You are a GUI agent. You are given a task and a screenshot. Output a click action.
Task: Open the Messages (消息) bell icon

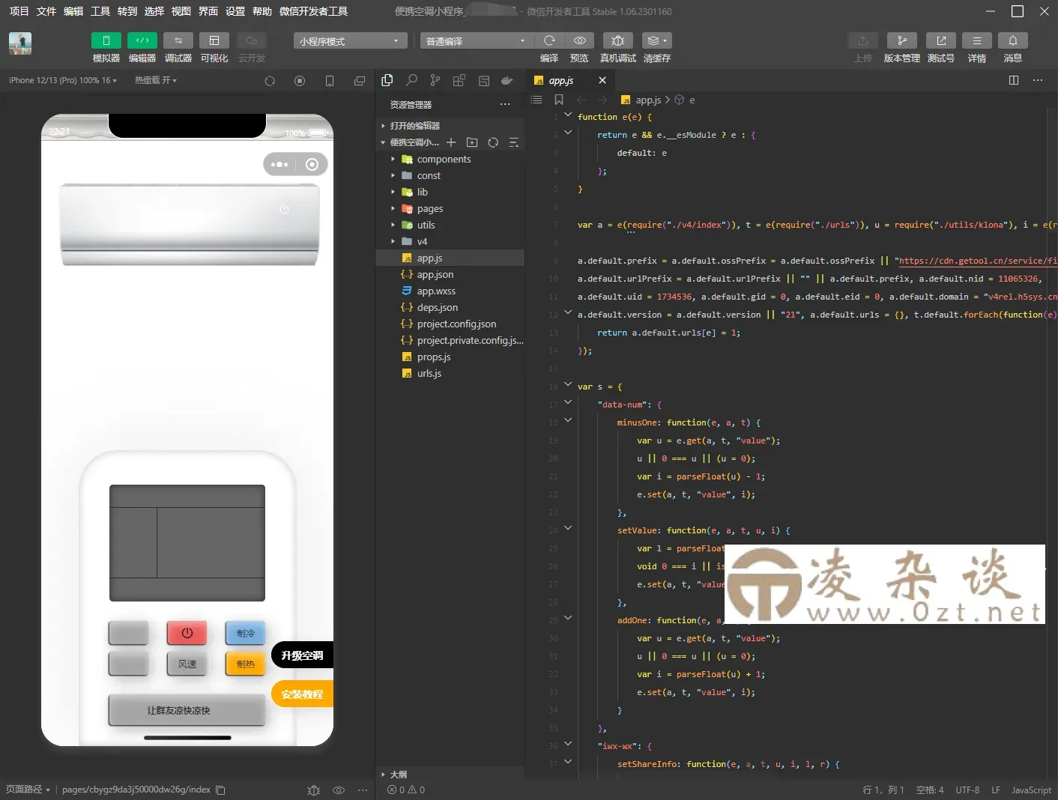[1012, 40]
